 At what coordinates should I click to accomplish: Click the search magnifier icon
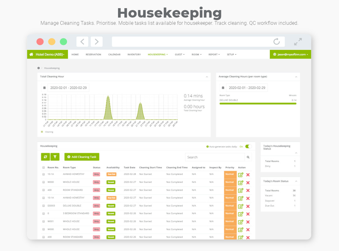[x=248, y=157]
